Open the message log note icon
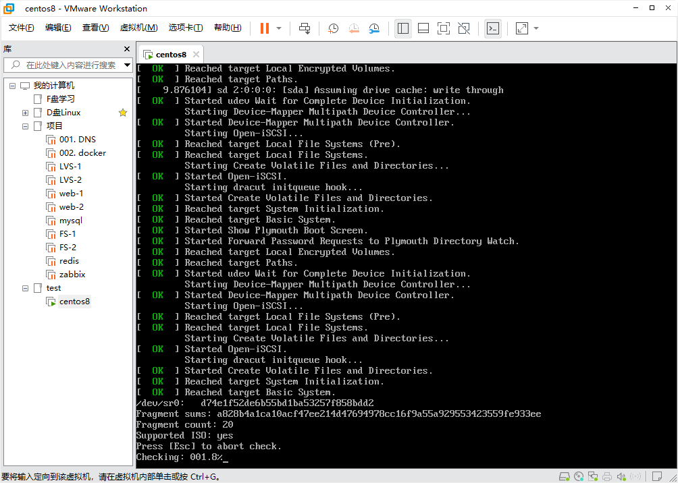 (x=657, y=476)
